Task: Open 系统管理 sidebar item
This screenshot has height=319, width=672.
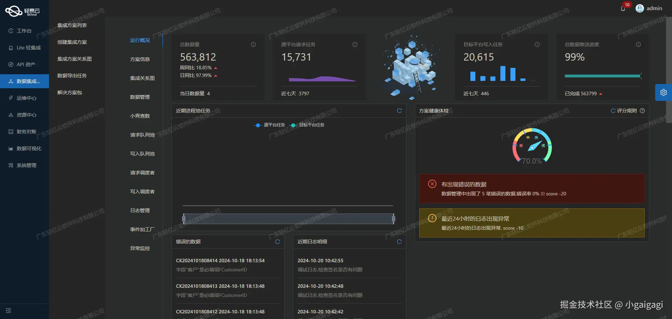Action: pyautogui.click(x=24, y=165)
